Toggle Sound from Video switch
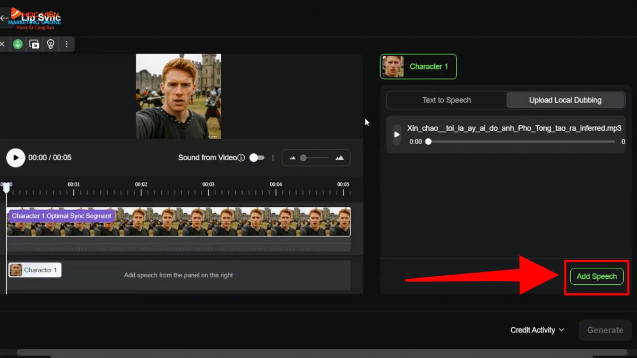Screen dimensions: 637x358 point(257,158)
